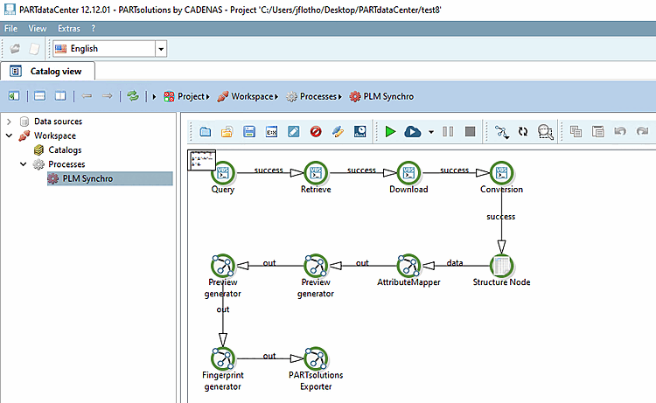Open the cloud run dropdown arrow

click(431, 132)
